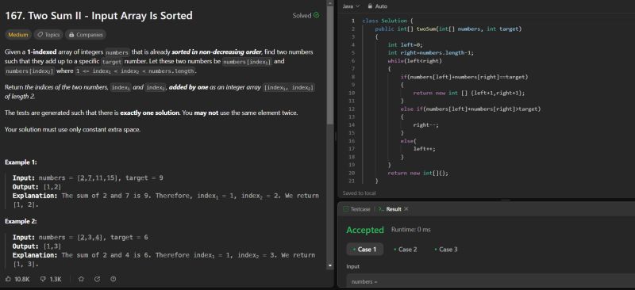
Task: Expand the Topics tag
Action: (48, 35)
